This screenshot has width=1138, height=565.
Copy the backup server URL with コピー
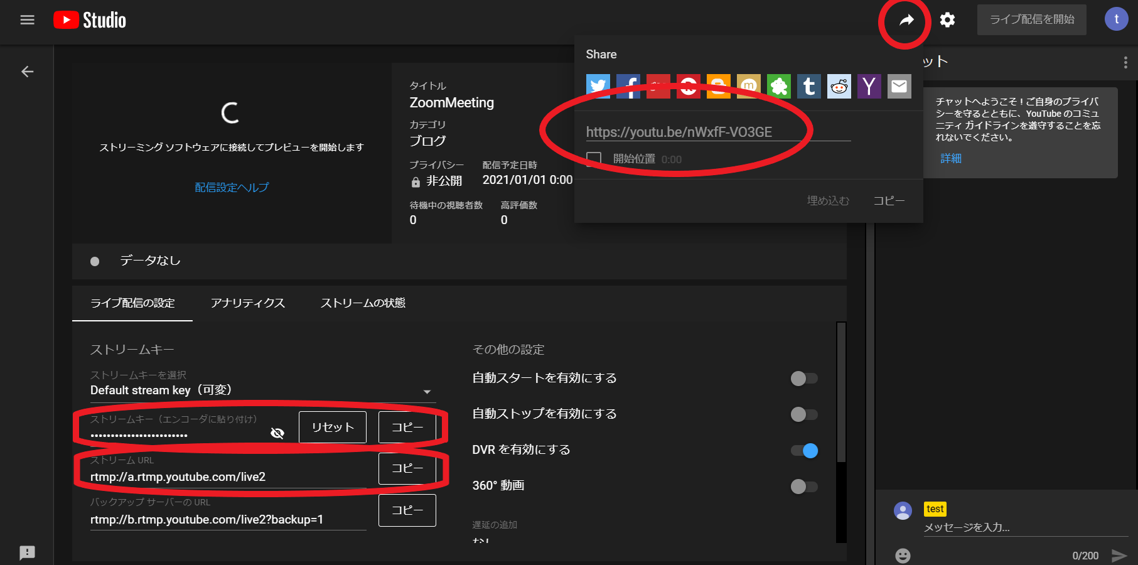(x=407, y=510)
